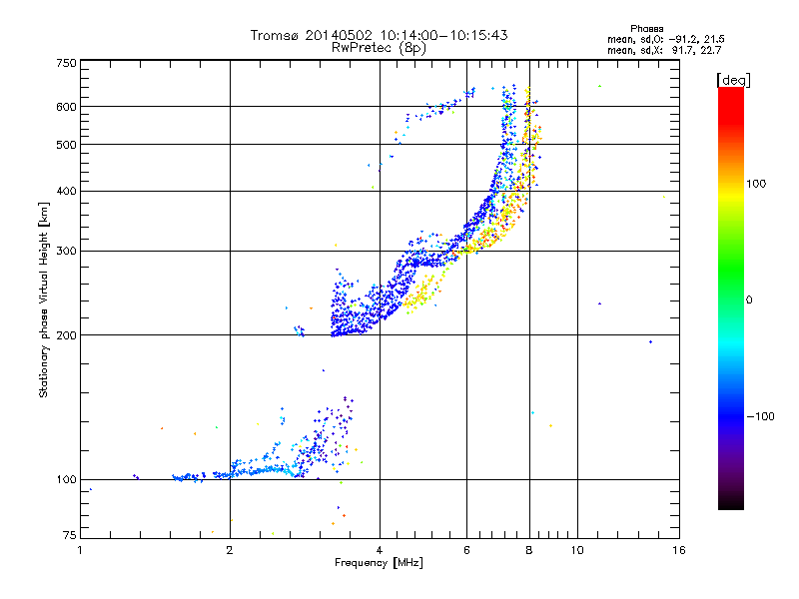Click the 'Stationary phase Virtual Height [km]' axis title
The width and height of the screenshot is (799, 599).
point(43,299)
